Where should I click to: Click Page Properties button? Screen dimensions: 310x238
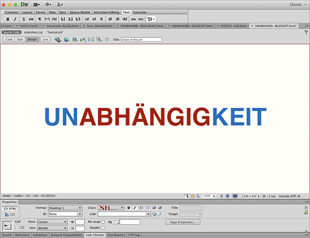[183, 222]
